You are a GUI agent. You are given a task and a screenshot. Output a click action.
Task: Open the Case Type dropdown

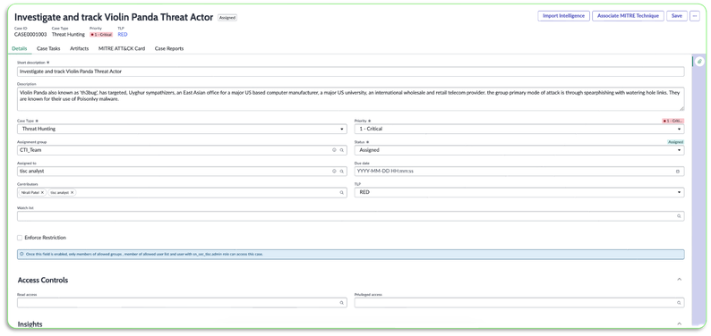pos(183,129)
